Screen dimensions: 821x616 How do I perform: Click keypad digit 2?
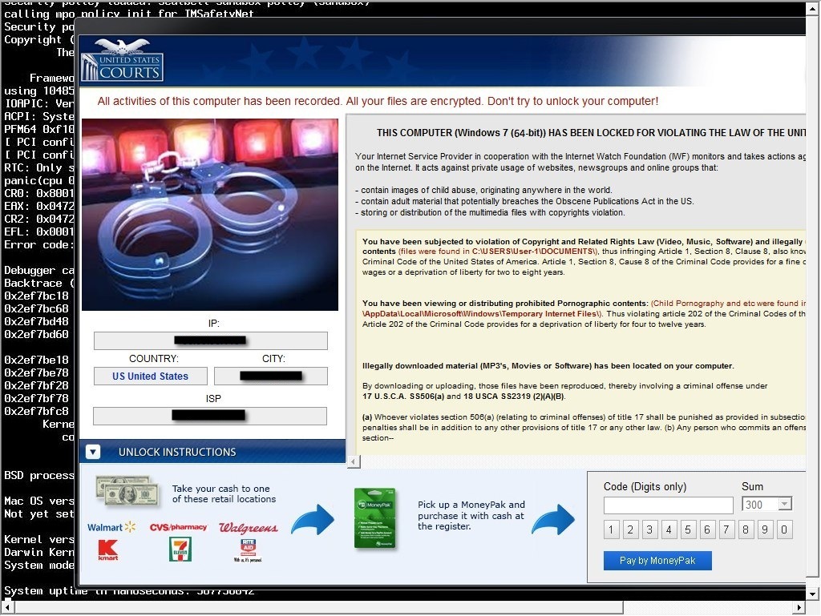coord(630,529)
